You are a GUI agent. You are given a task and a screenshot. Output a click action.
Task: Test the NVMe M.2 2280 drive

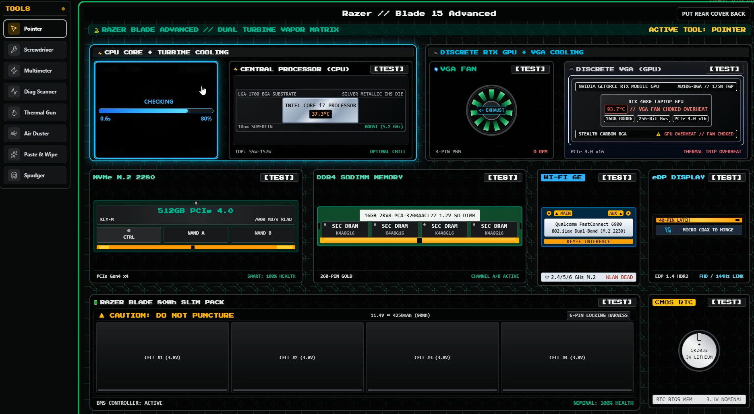[279, 177]
